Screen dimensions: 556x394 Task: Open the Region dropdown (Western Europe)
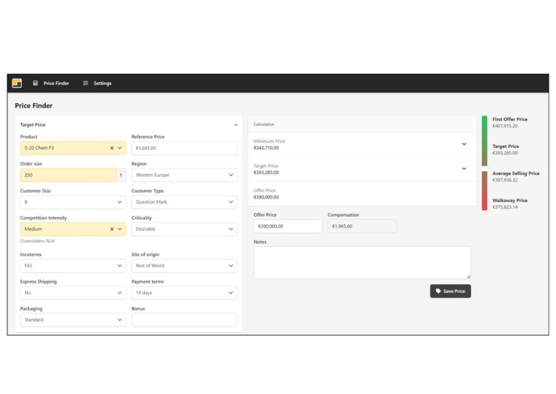tap(184, 175)
